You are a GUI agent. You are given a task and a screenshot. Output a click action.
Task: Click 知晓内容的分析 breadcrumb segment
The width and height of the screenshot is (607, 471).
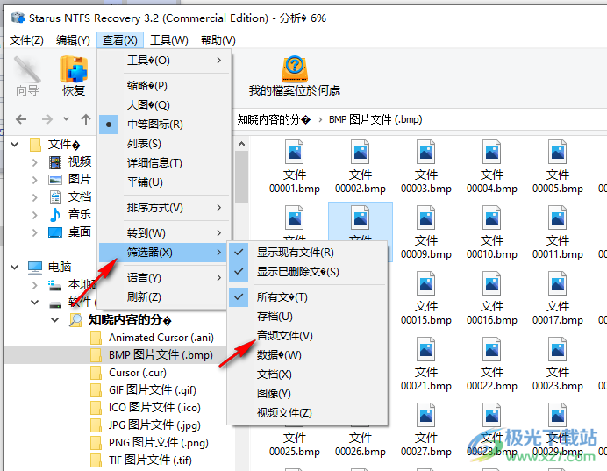click(274, 119)
